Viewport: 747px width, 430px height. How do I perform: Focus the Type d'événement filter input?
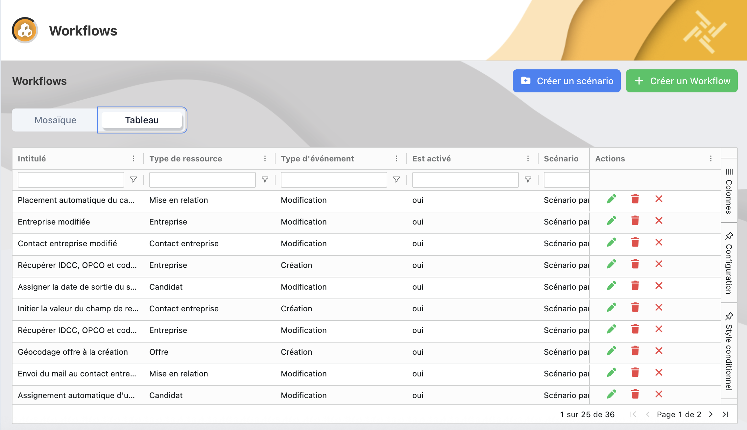334,180
